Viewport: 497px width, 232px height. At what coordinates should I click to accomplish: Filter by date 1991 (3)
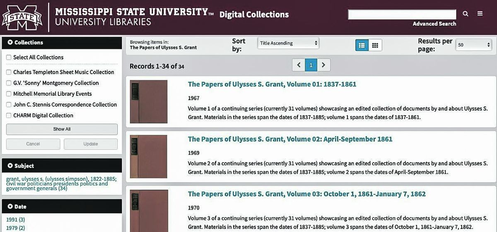(x=16, y=220)
